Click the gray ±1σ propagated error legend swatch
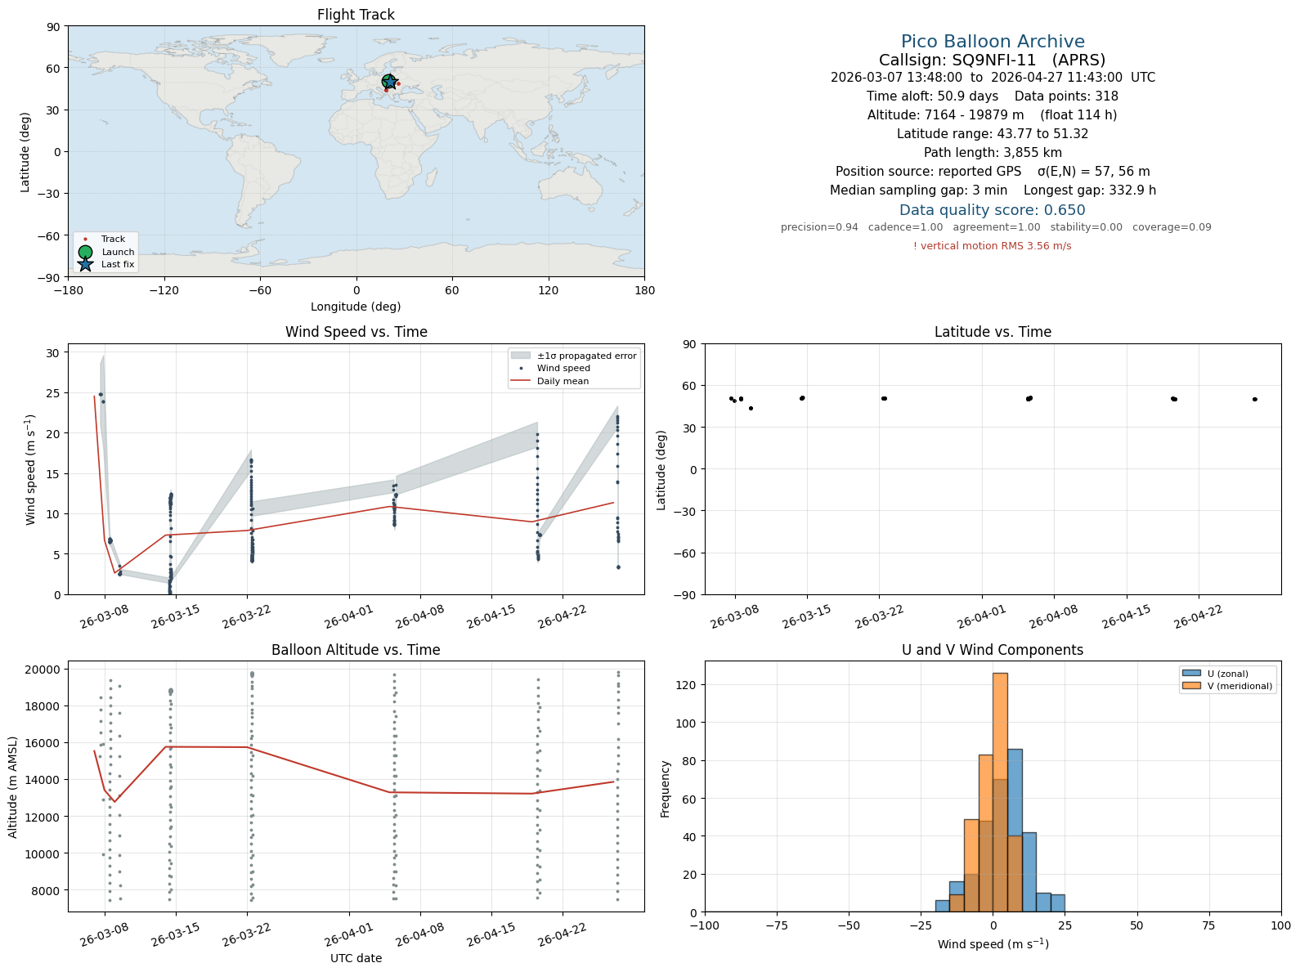 (521, 356)
